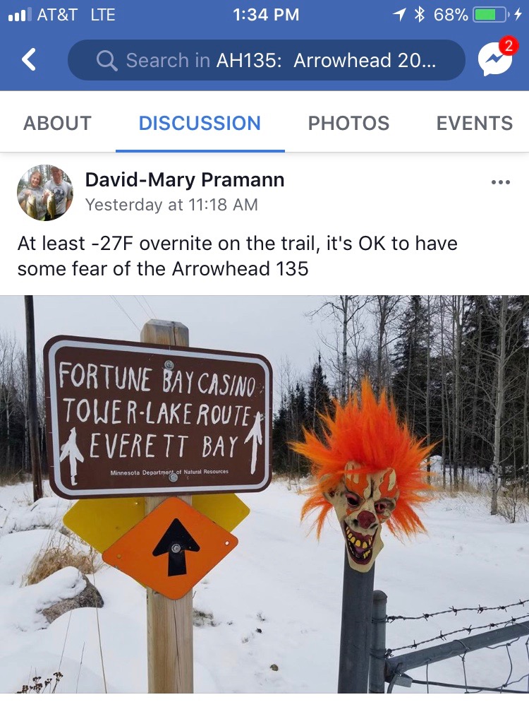This screenshot has height=702, width=529.
Task: Open post timestamp Yesterday at 11:18 AM
Action: pyautogui.click(x=171, y=205)
